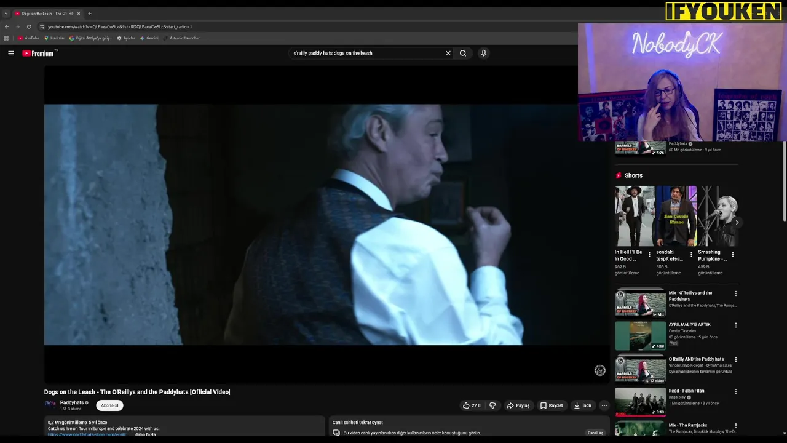Image resolution: width=787 pixels, height=443 pixels.
Task: Open the Mix - The Rumjacks thumbnail
Action: click(640, 428)
